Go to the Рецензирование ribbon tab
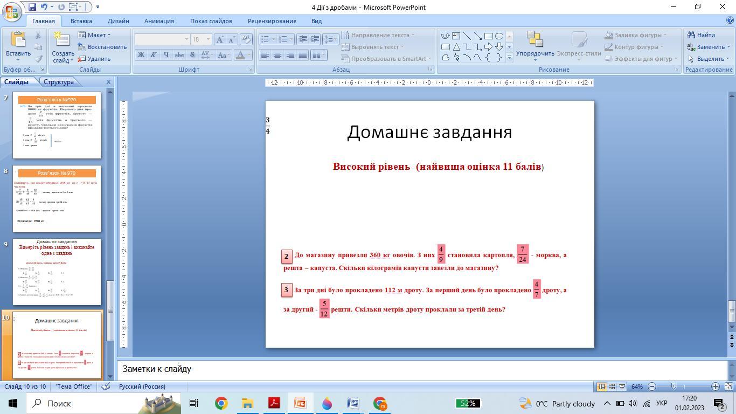 point(272,21)
